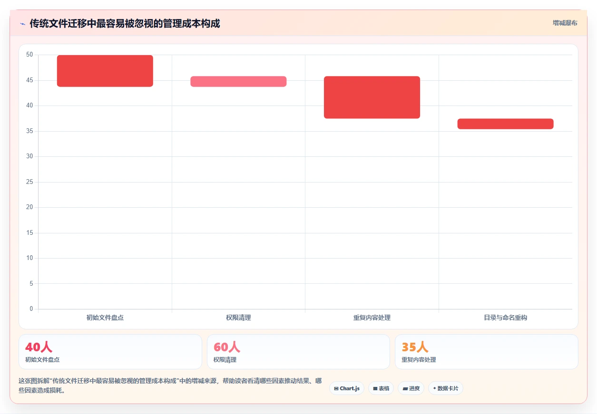Click the y-axis value 25

[x=29, y=182]
